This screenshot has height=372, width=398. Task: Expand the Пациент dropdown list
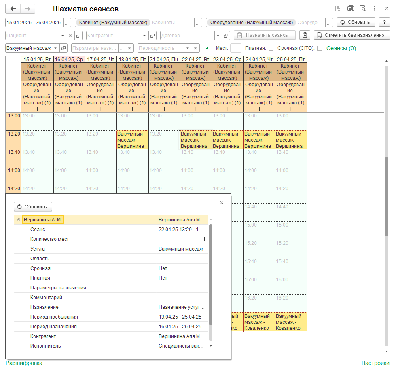coord(62,35)
